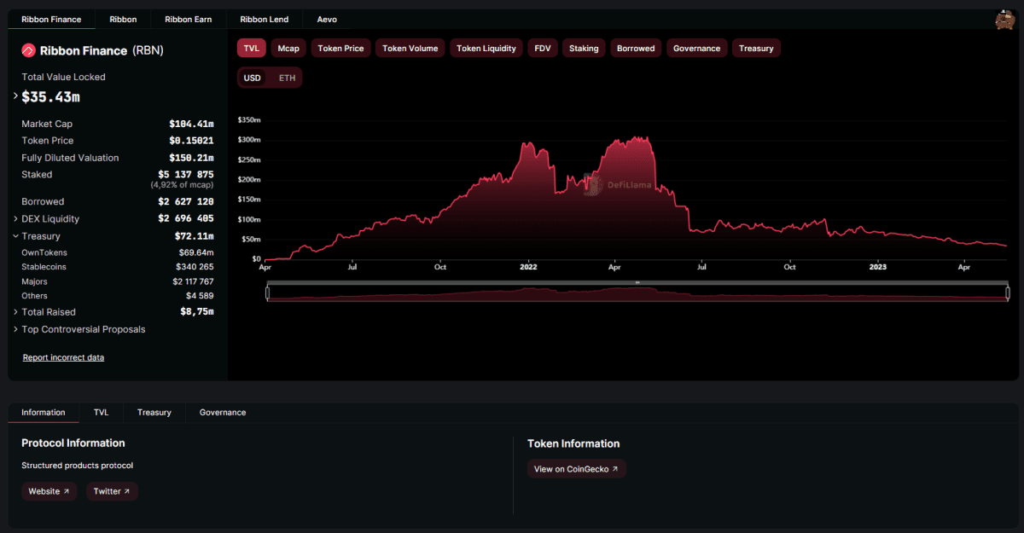Expand Top Controversial Proposals
This screenshot has height=533, width=1024.
point(15,329)
